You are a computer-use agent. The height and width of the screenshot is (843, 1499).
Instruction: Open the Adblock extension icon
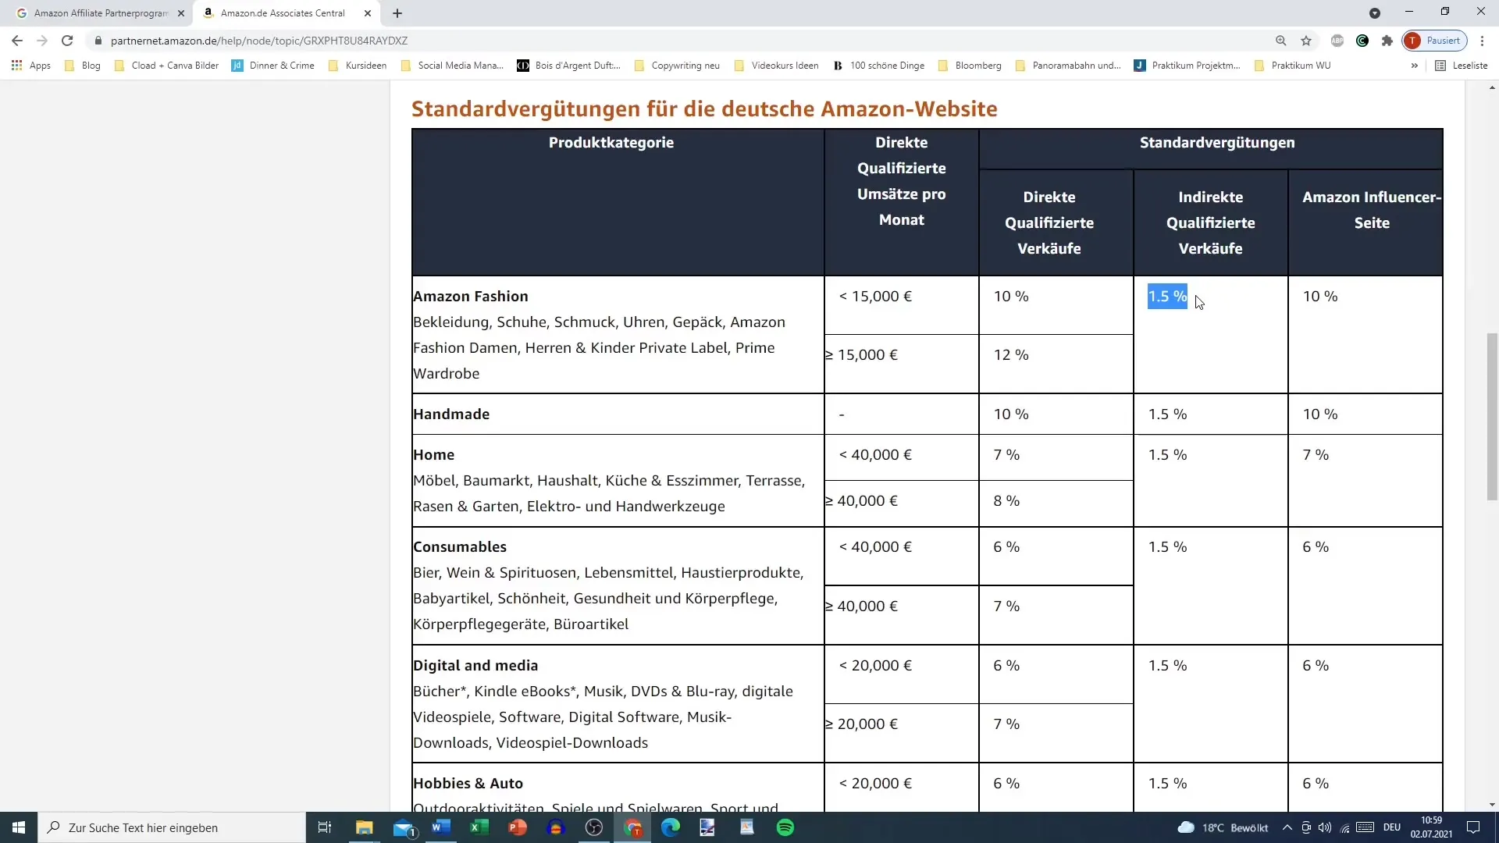point(1337,41)
